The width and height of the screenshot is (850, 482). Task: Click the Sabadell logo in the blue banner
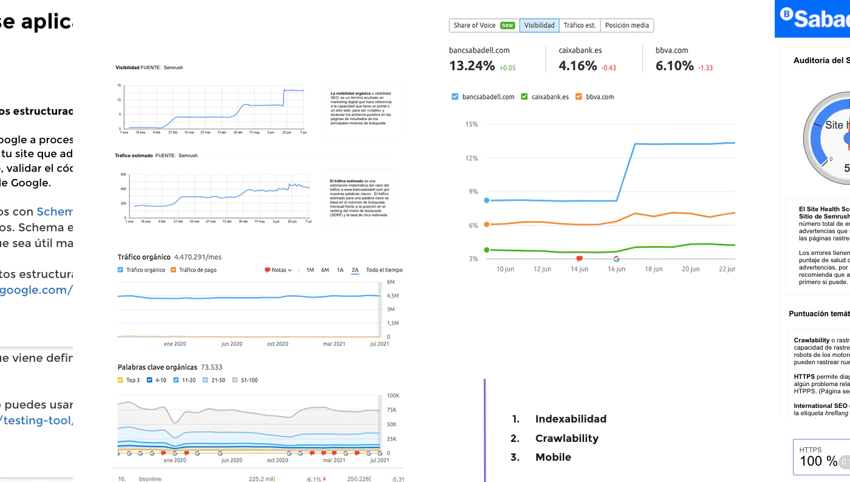coord(814,18)
